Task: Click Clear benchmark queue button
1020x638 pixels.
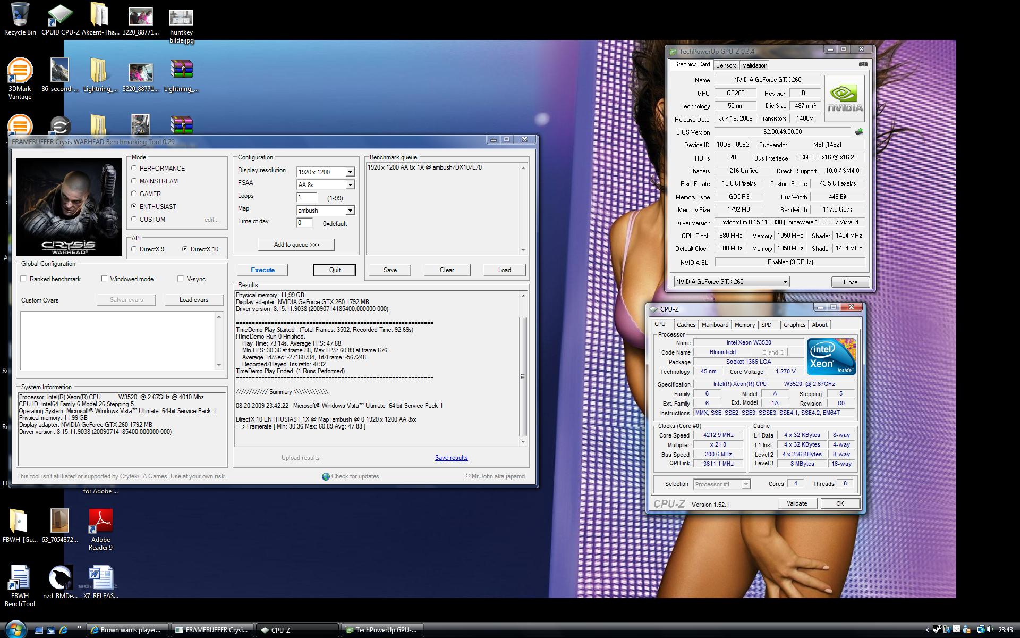Action: click(x=447, y=270)
